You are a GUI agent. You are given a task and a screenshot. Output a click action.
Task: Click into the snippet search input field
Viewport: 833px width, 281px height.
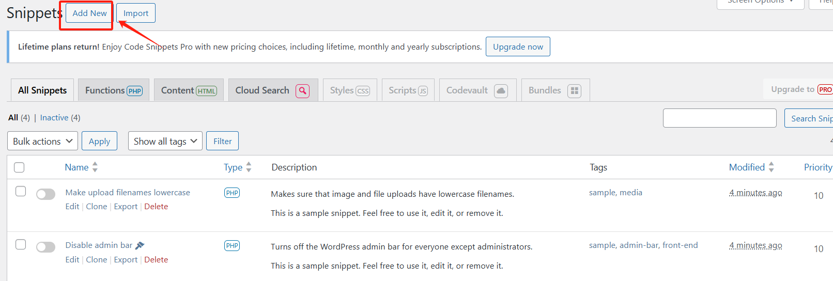pyautogui.click(x=719, y=118)
